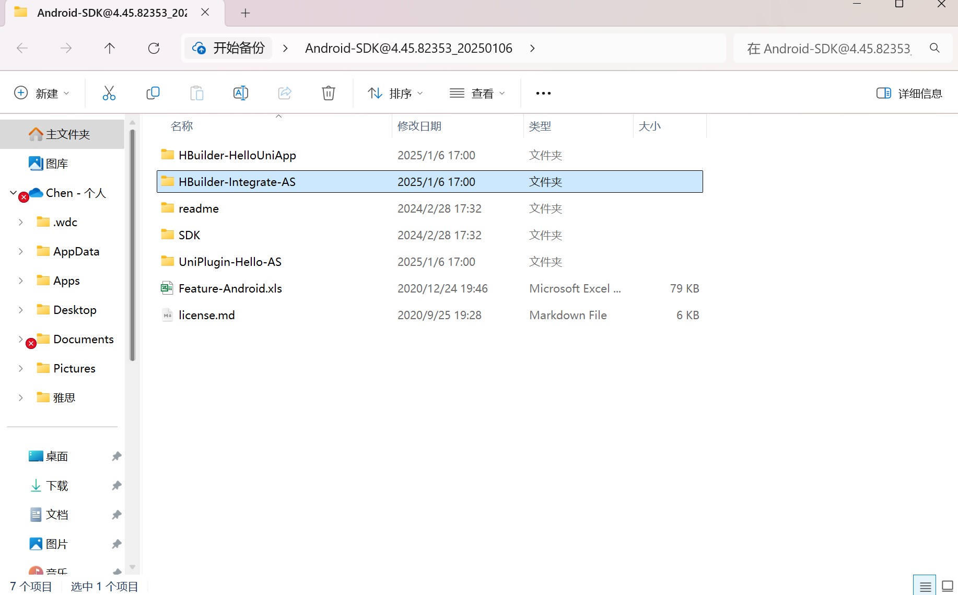Expand the AppData folder node
Screen dimensions: 958x595
[x=21, y=251]
